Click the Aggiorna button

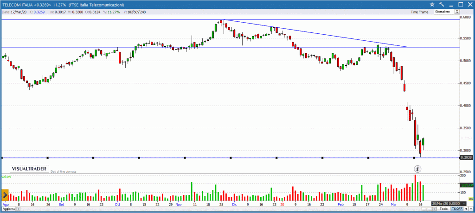[9, 209]
